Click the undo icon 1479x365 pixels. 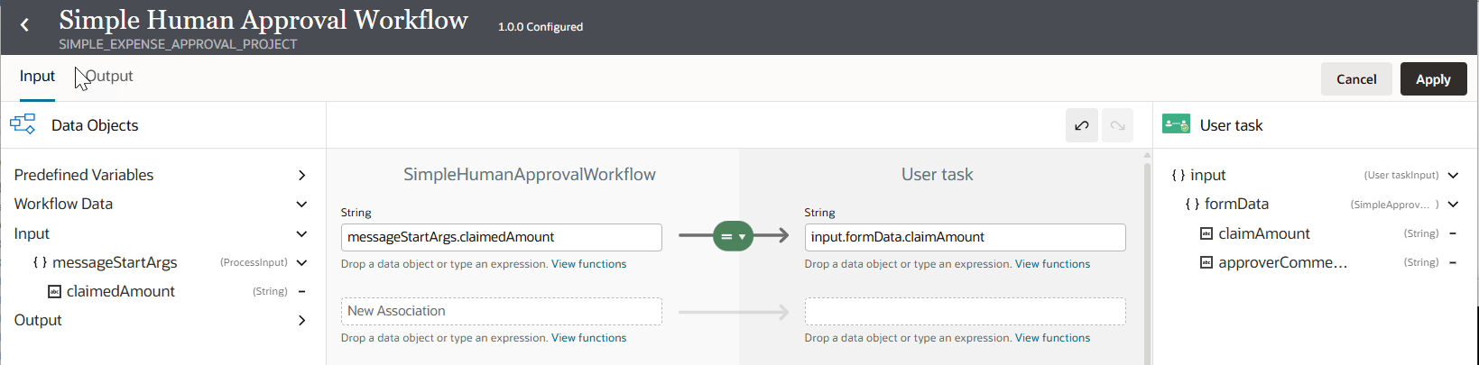click(x=1081, y=126)
